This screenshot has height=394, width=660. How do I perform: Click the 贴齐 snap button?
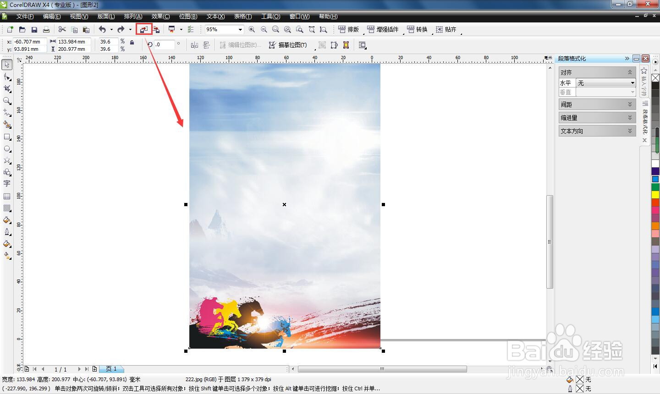[x=446, y=29]
